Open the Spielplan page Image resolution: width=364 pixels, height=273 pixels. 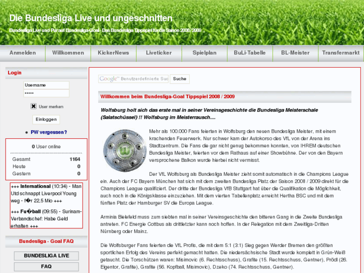204,53
